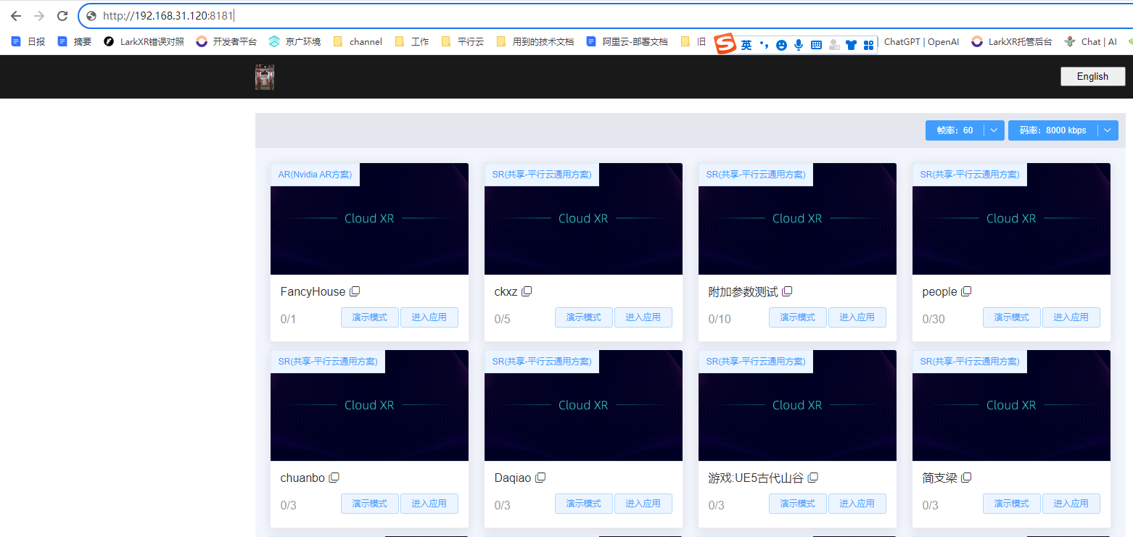Image resolution: width=1133 pixels, height=537 pixels.
Task: Open Sogou emoji panel
Action: [781, 45]
